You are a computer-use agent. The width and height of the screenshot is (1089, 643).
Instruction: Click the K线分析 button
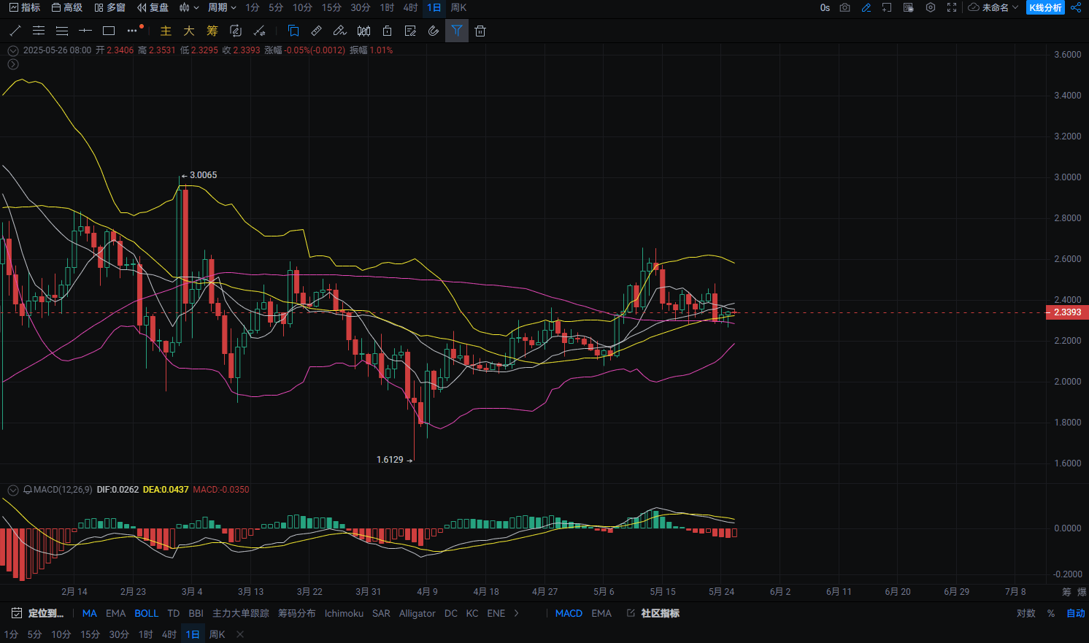point(1045,7)
